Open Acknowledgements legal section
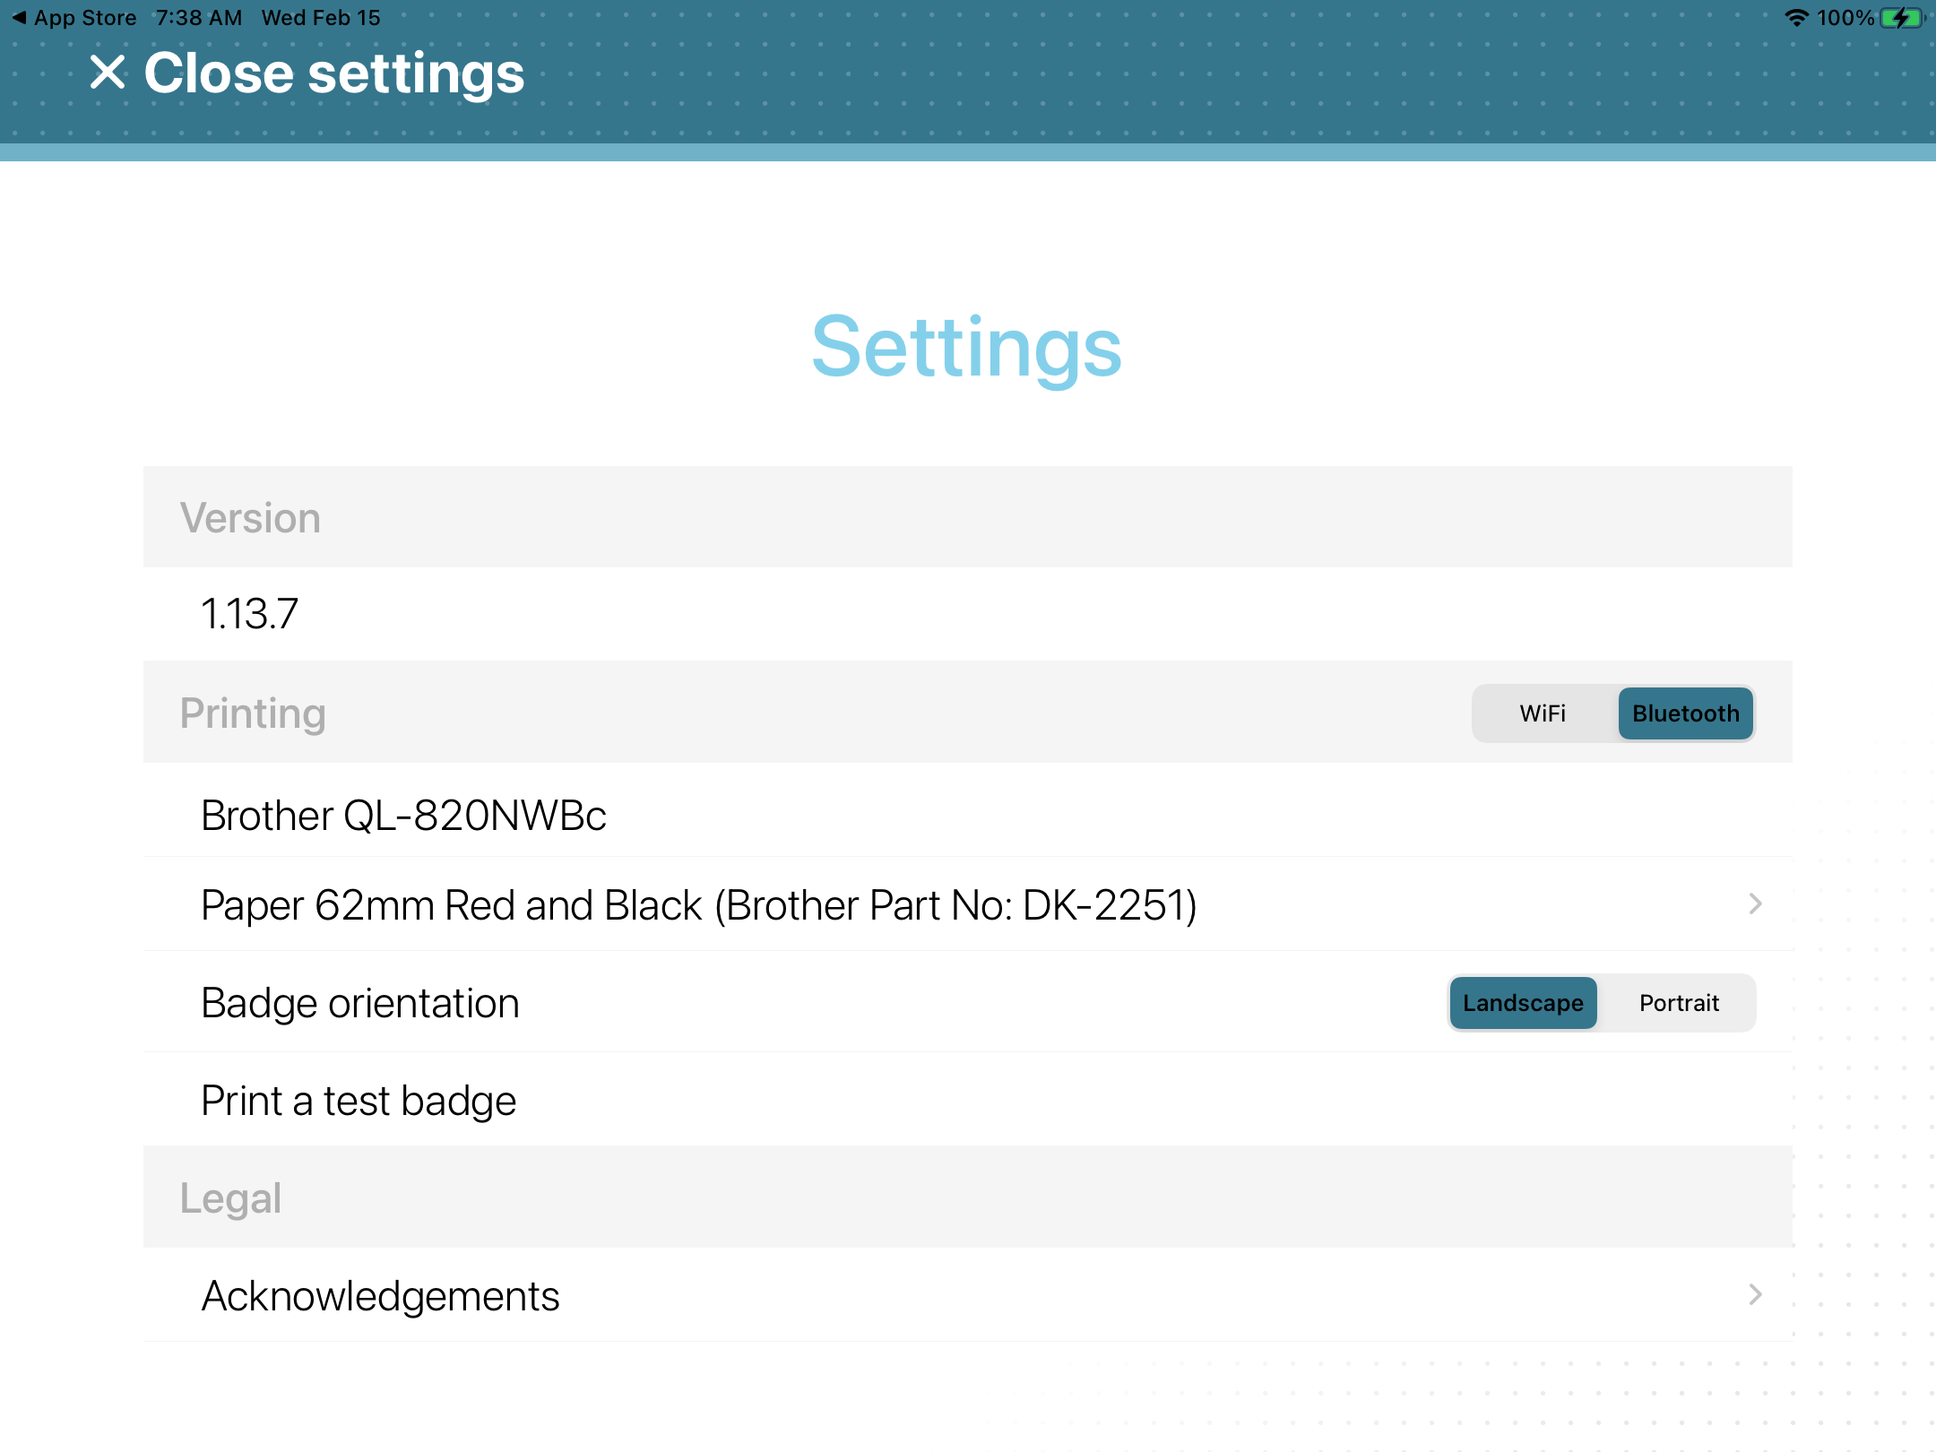The width and height of the screenshot is (1936, 1452). tap(968, 1295)
